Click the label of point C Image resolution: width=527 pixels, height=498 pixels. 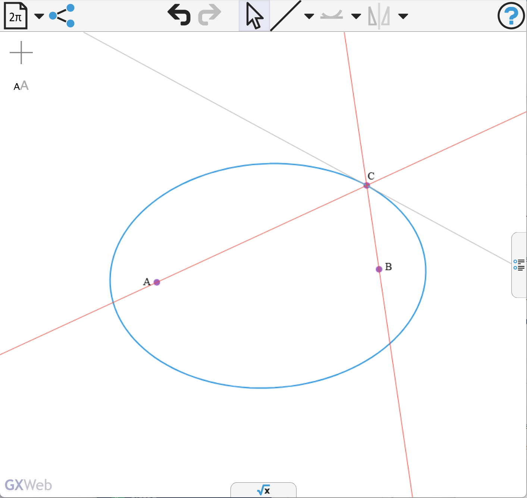point(371,176)
